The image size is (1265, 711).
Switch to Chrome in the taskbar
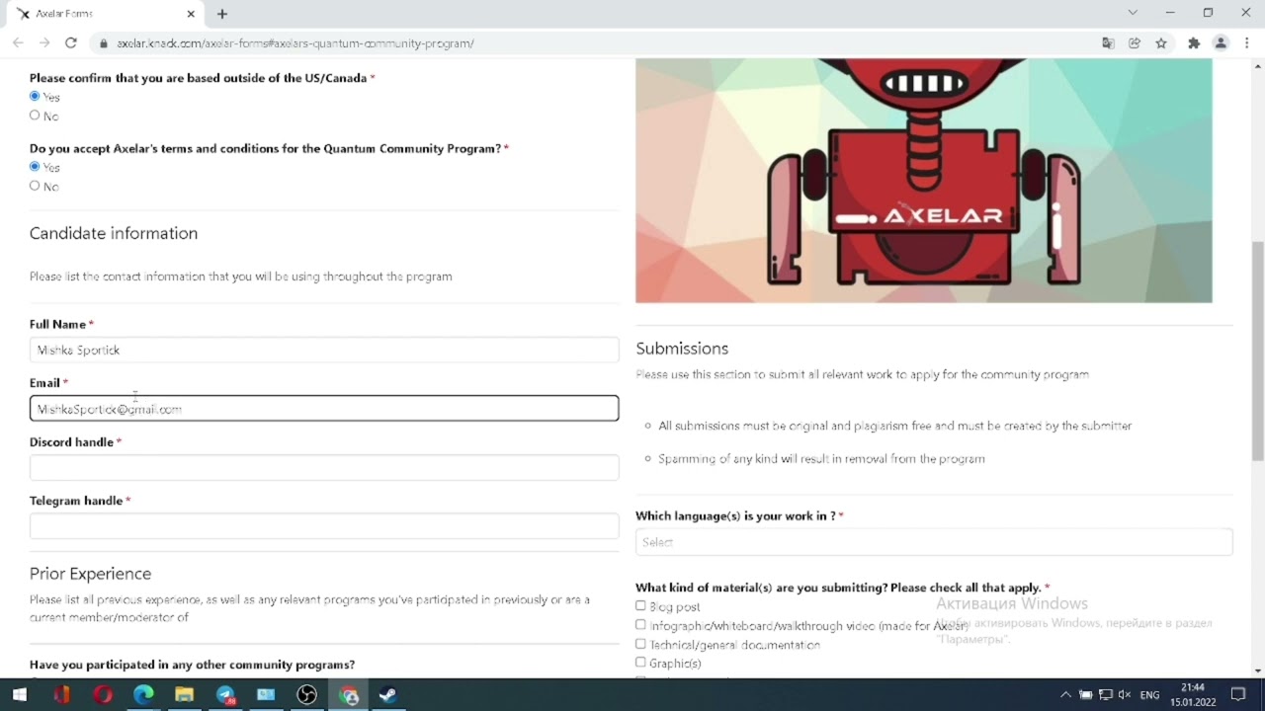[348, 694]
